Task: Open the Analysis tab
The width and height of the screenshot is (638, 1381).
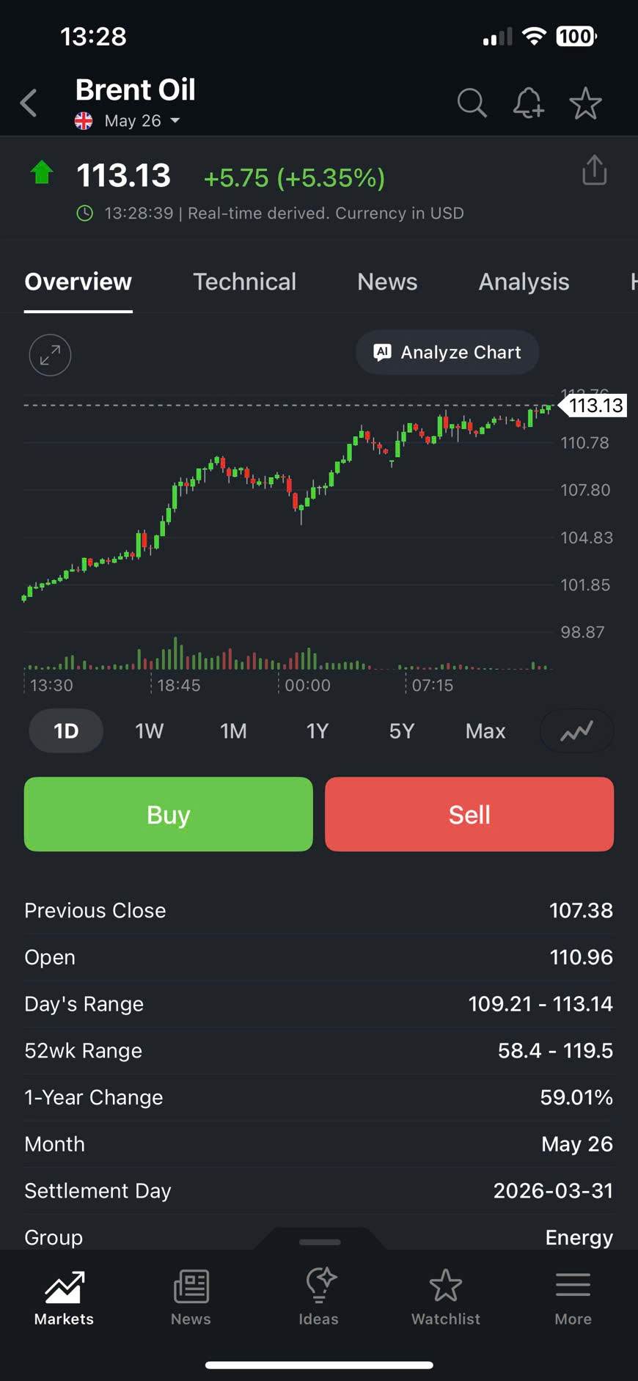Action: [524, 282]
